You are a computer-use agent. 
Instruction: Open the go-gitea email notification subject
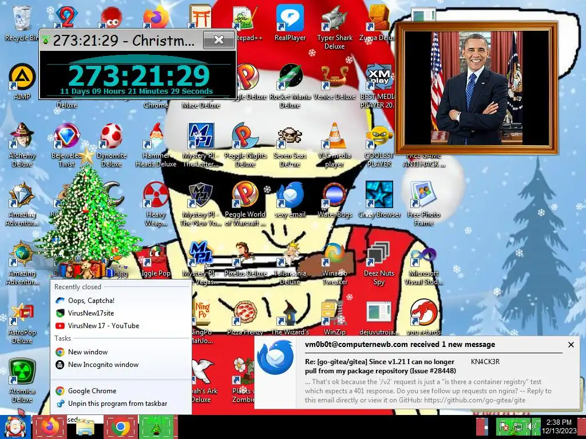(x=380, y=366)
